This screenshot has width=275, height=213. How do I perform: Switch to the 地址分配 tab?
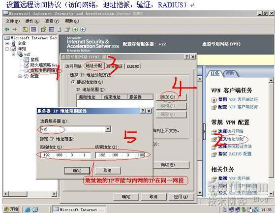point(94,66)
